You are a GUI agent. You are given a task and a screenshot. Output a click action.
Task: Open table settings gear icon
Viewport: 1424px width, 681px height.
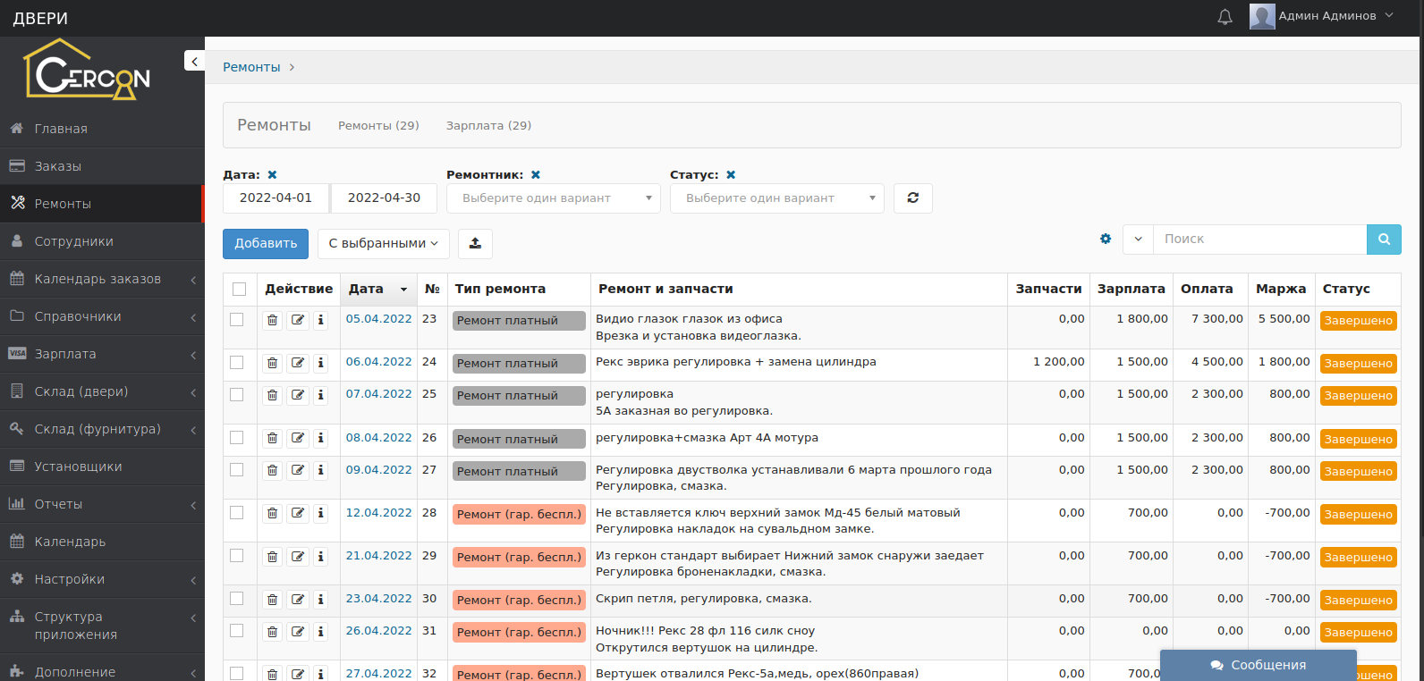pos(1106,239)
